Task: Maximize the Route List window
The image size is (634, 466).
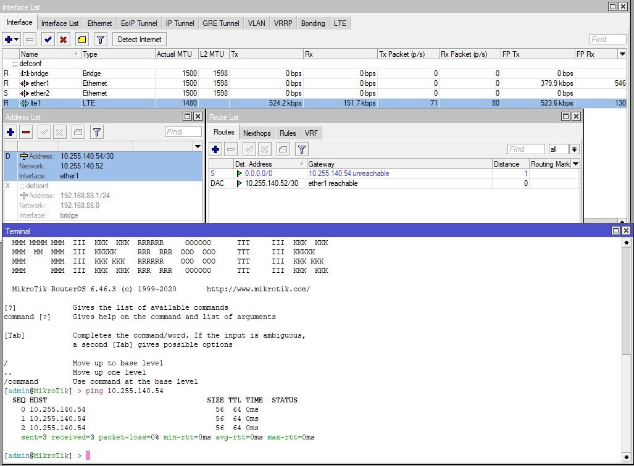Action: (565, 117)
